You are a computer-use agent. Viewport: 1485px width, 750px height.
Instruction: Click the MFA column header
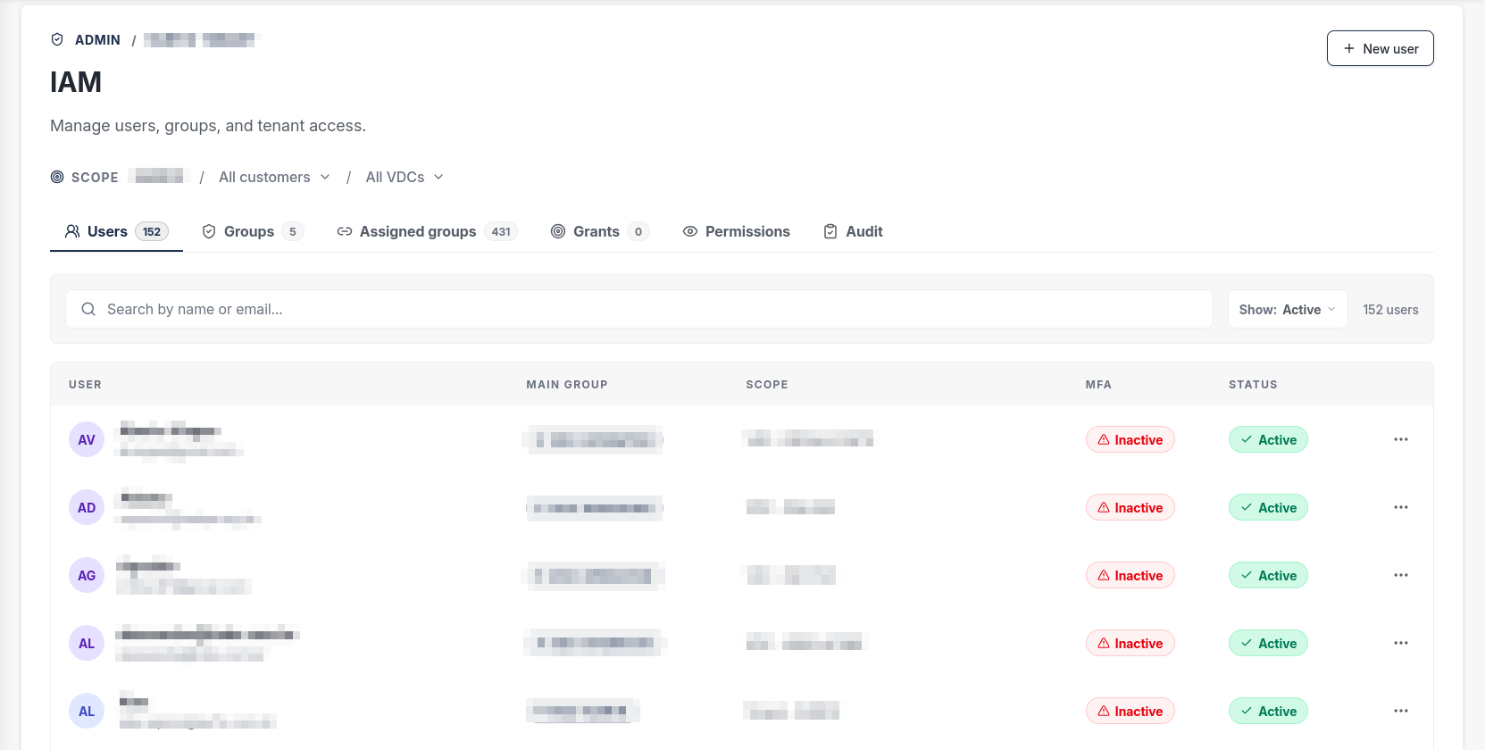(x=1098, y=385)
